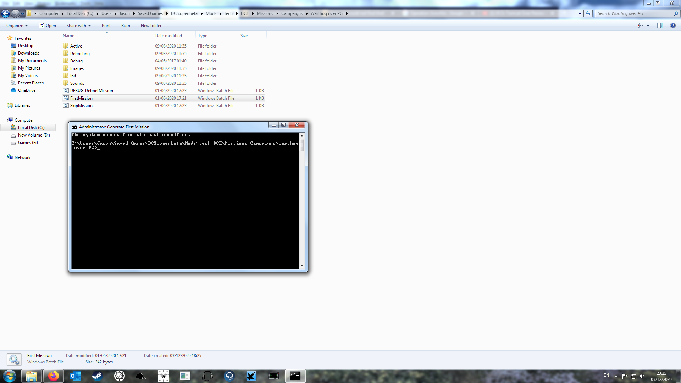681x383 pixels.
Task: Open My Pictures in the Favorites list
Action: pos(29,68)
